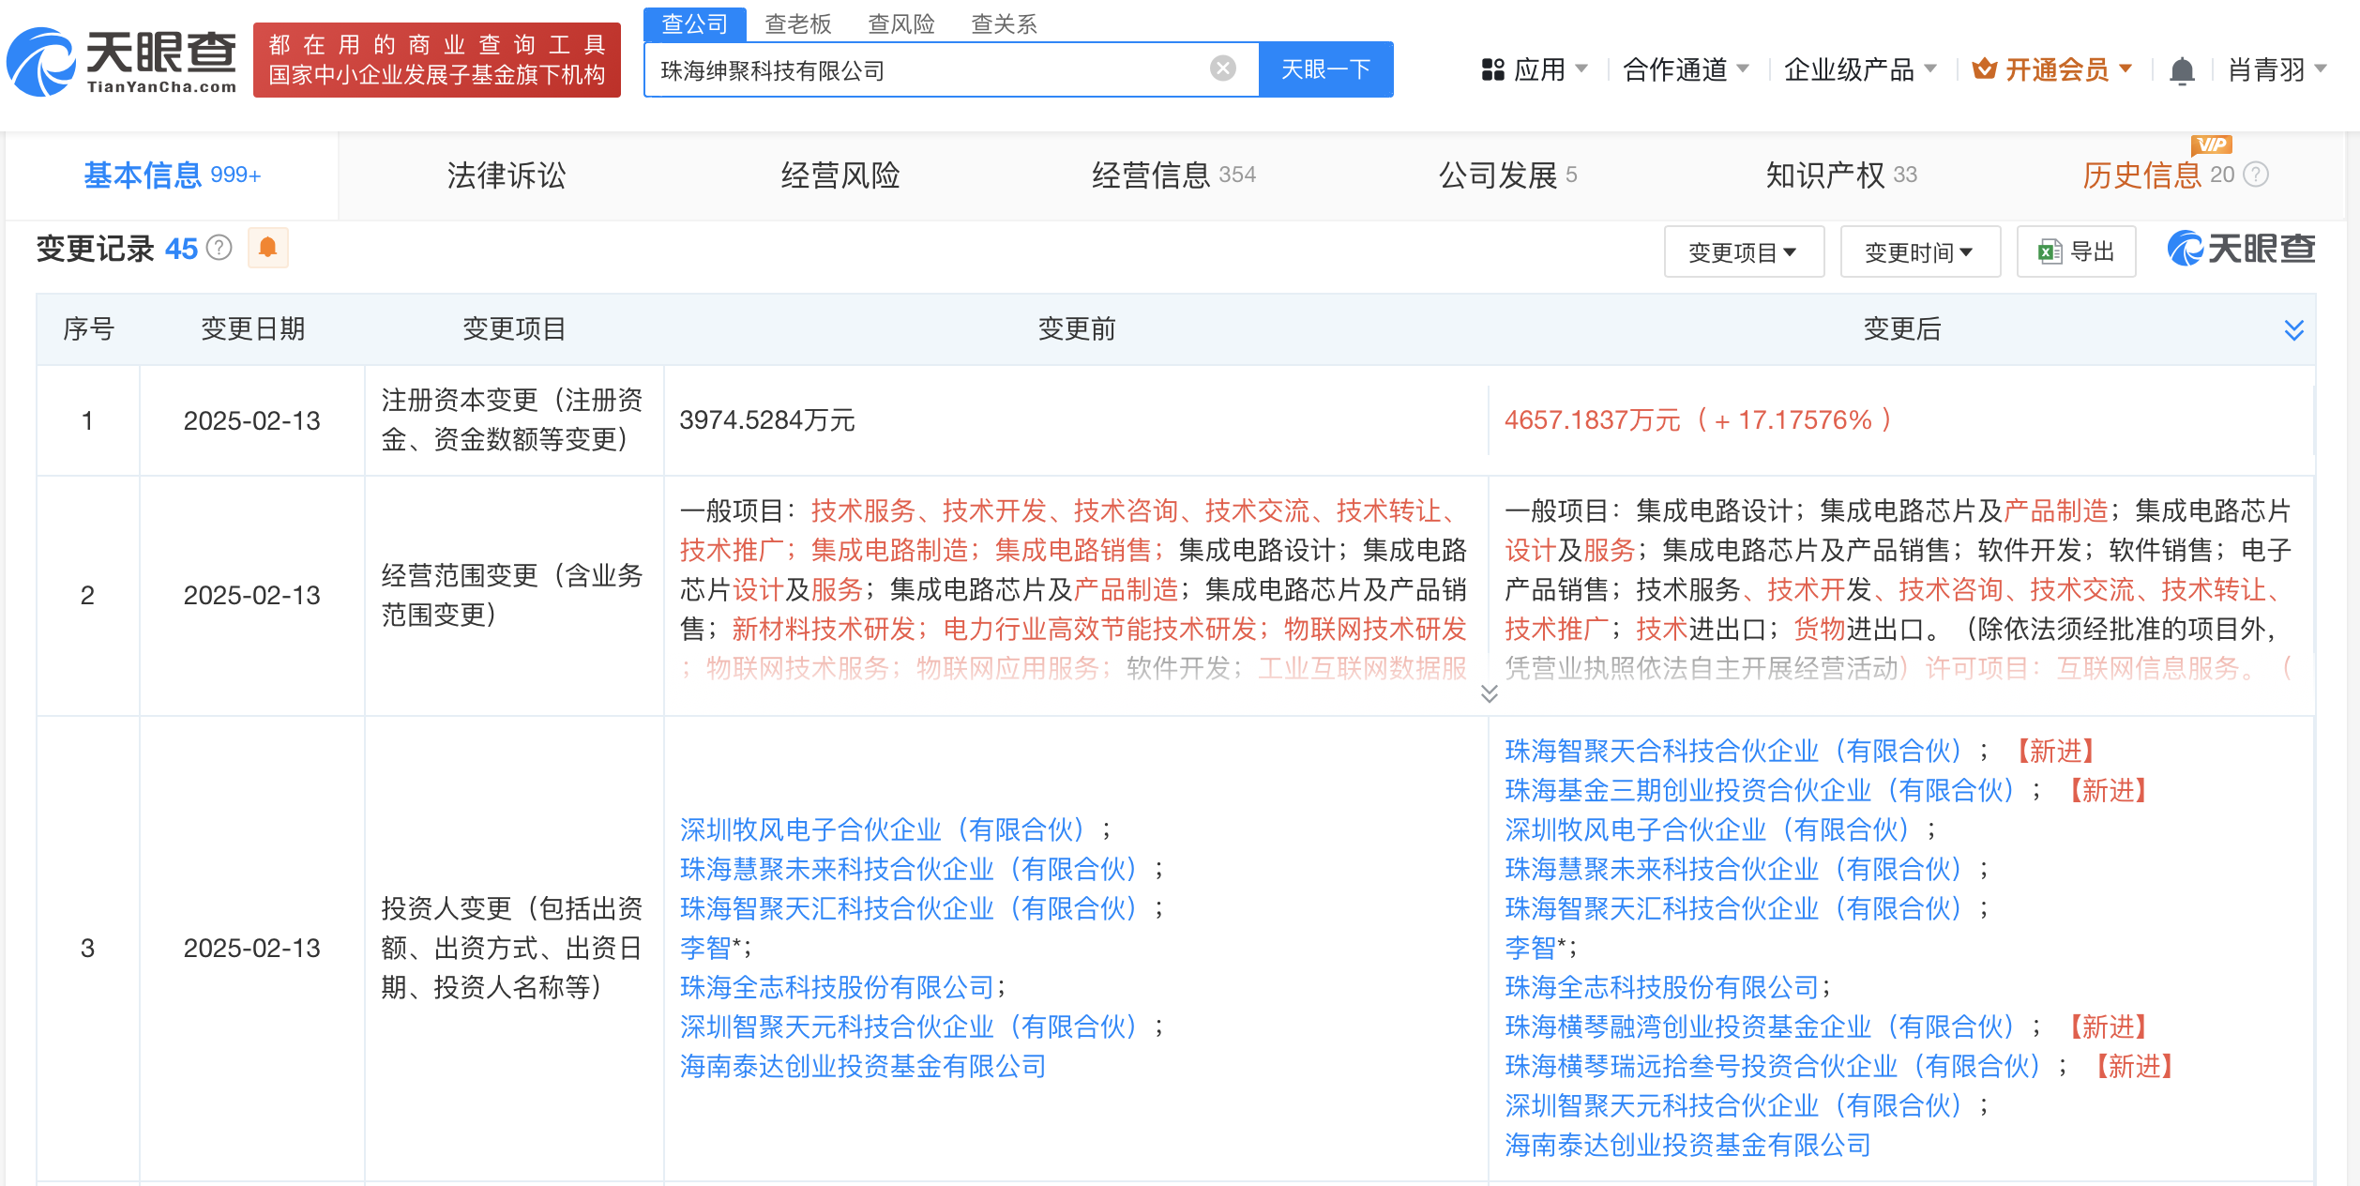Image resolution: width=2360 pixels, height=1186 pixels.
Task: Click the crown icon beside 开通会员
Action: click(1984, 69)
